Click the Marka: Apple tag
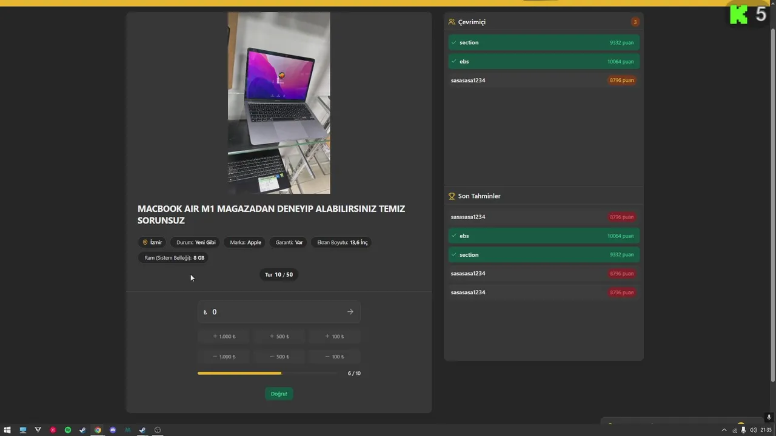Viewport: 776px width, 436px height. click(246, 242)
